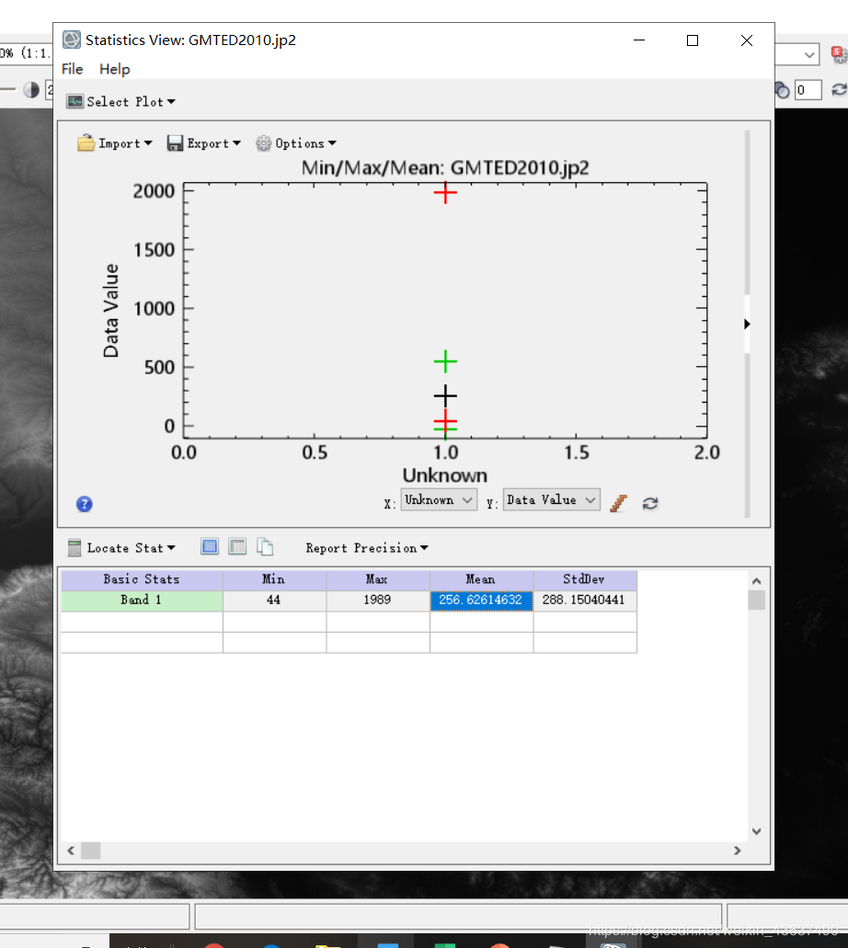
Task: Open the X axis Unknown combo box
Action: 439,500
